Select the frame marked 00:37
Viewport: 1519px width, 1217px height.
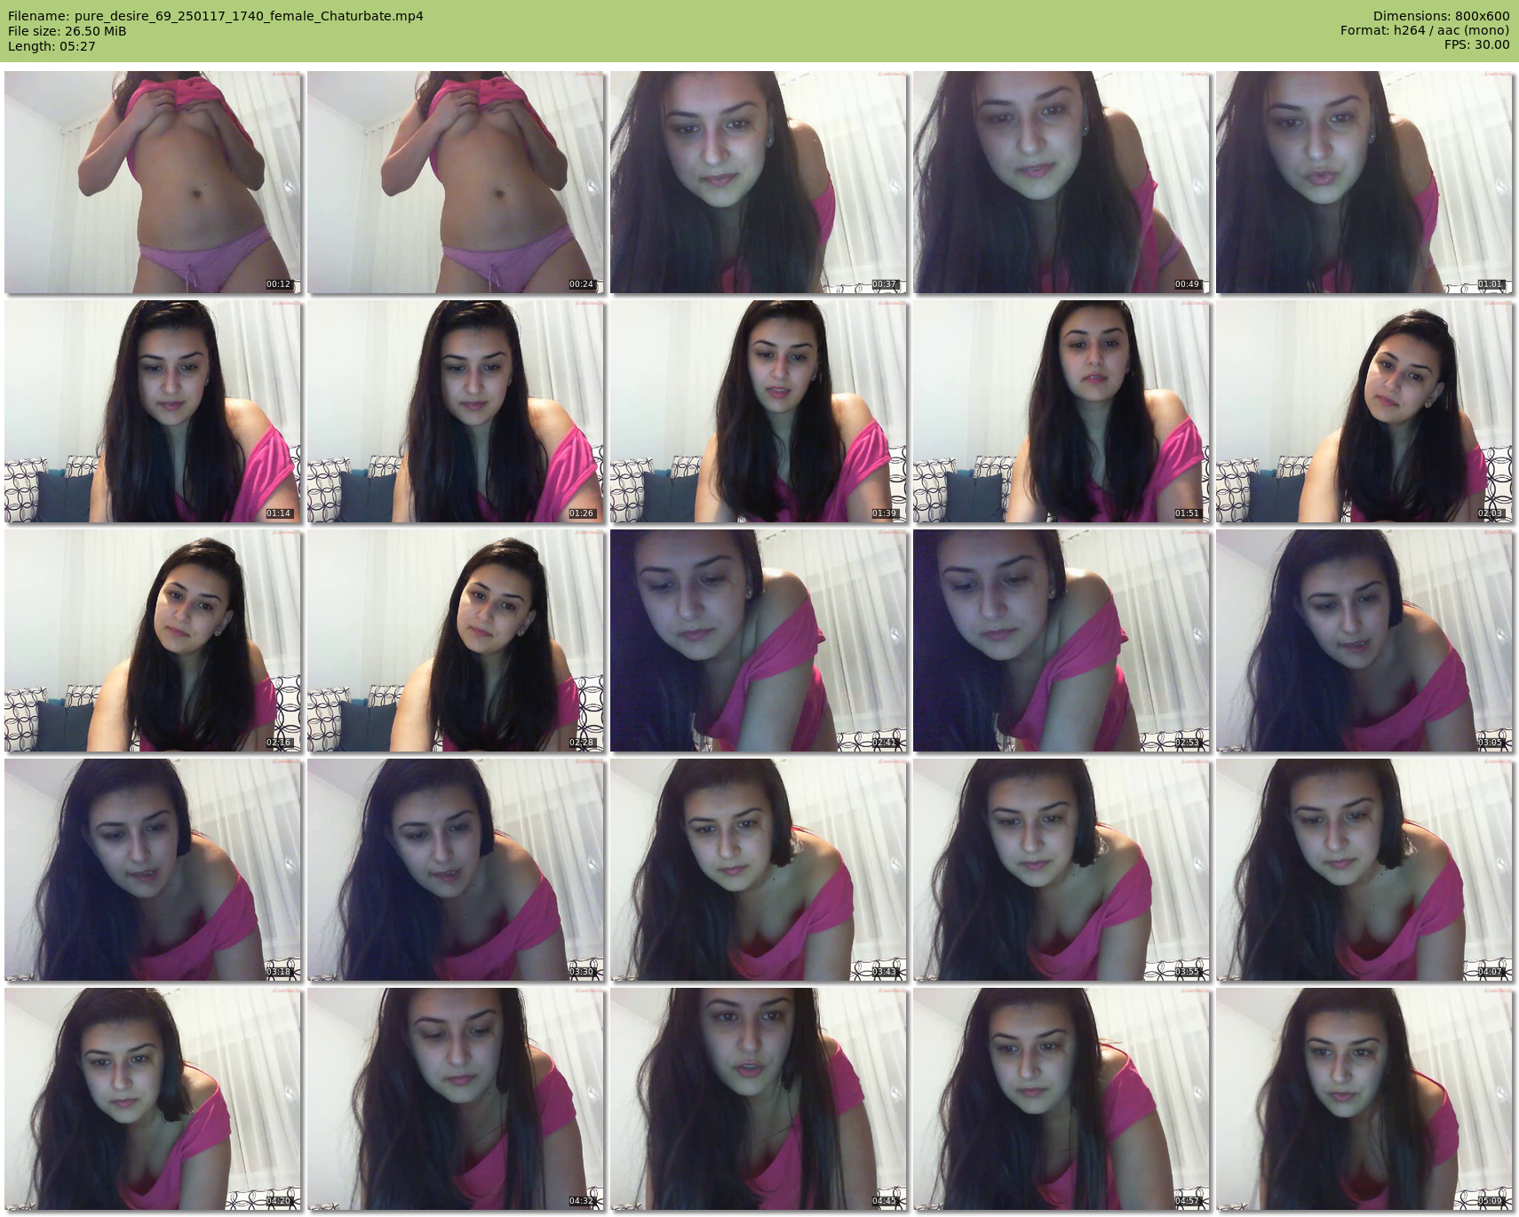[x=759, y=182]
